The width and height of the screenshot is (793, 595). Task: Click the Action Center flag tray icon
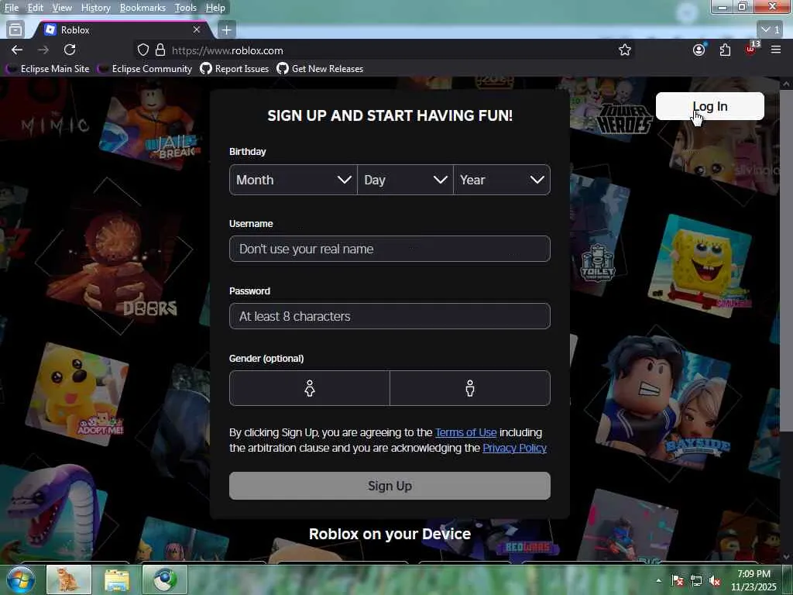[678, 580]
